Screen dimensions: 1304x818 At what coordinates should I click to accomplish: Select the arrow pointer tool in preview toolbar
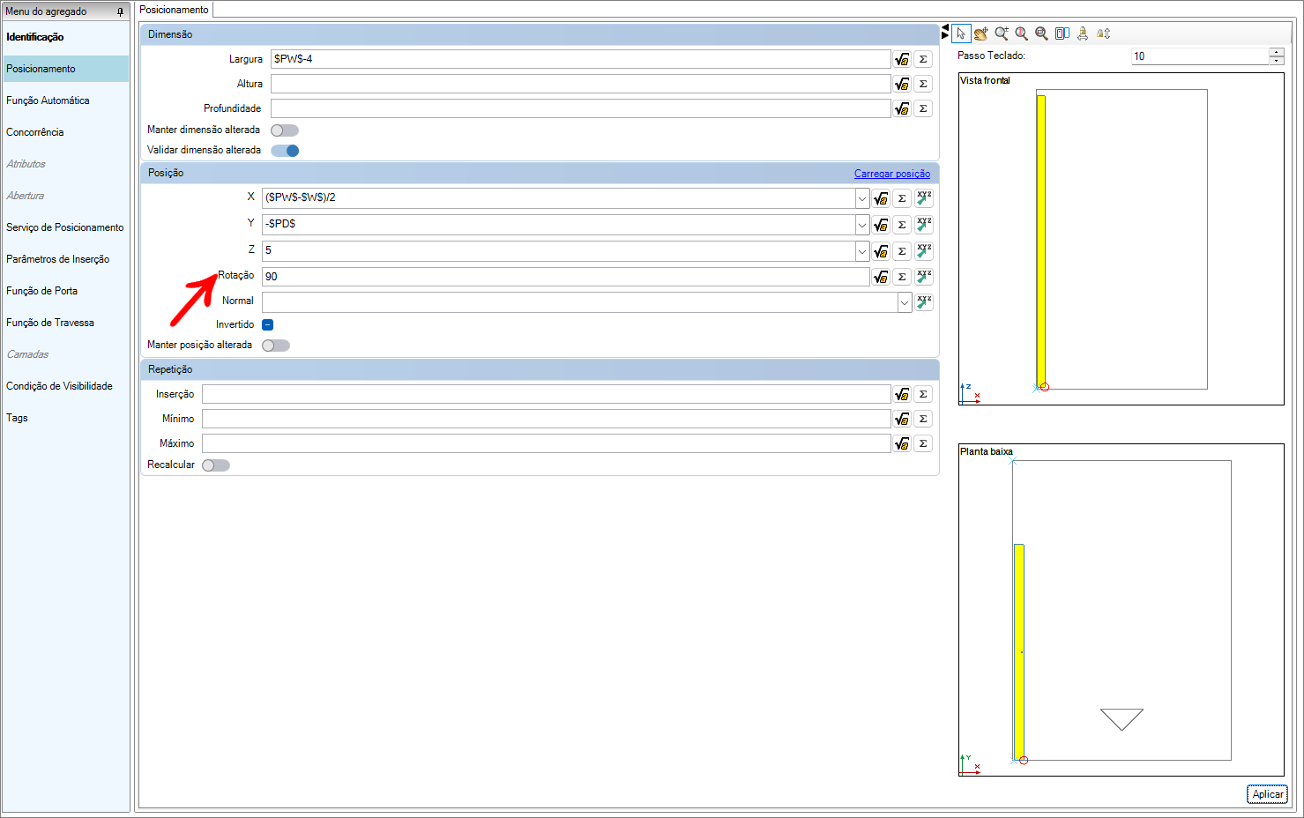pyautogui.click(x=961, y=33)
